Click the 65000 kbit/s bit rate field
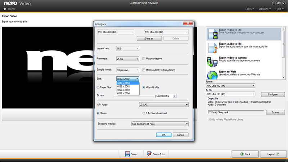Viewport: 288px width, 162px height. tap(164, 96)
